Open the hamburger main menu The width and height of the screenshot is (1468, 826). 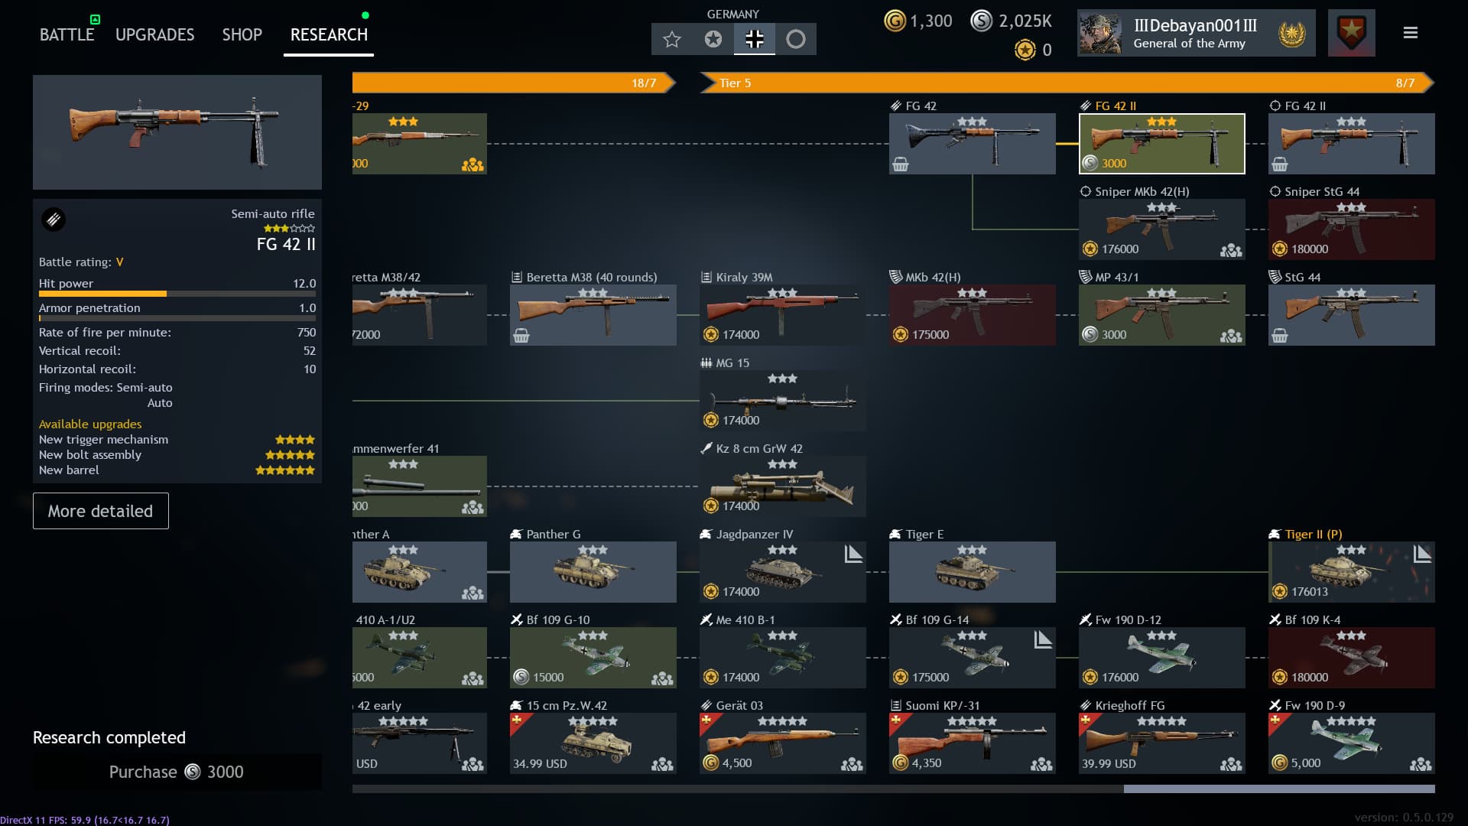tap(1411, 33)
